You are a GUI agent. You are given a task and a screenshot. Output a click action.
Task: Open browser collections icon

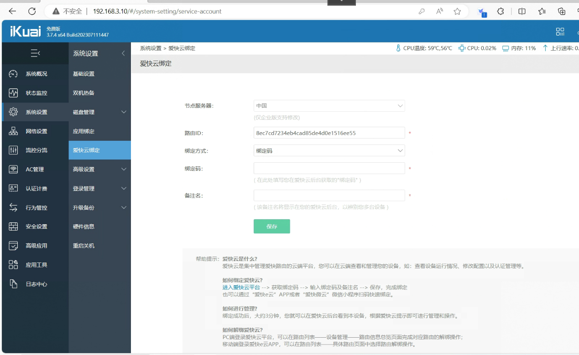tap(562, 11)
